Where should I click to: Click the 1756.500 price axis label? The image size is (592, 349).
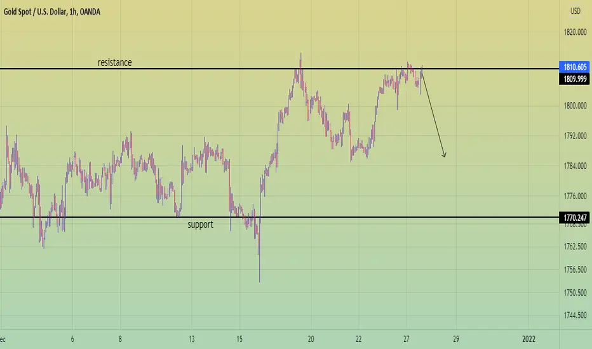575,270
